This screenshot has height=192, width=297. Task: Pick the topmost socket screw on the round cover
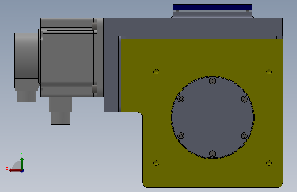pyautogui.click(x=212, y=81)
